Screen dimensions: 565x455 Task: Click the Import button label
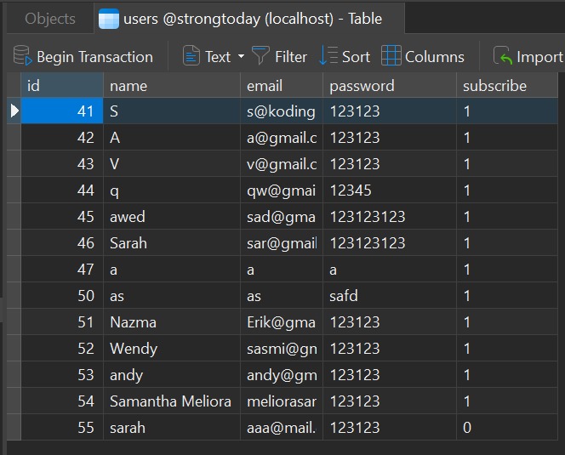tap(539, 58)
